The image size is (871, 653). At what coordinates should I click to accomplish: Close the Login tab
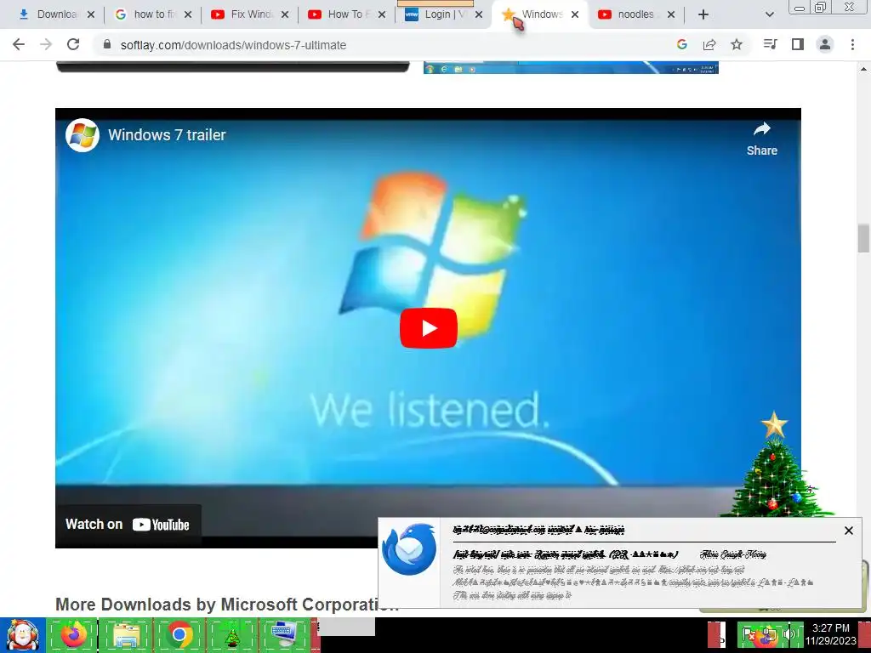pos(479,14)
